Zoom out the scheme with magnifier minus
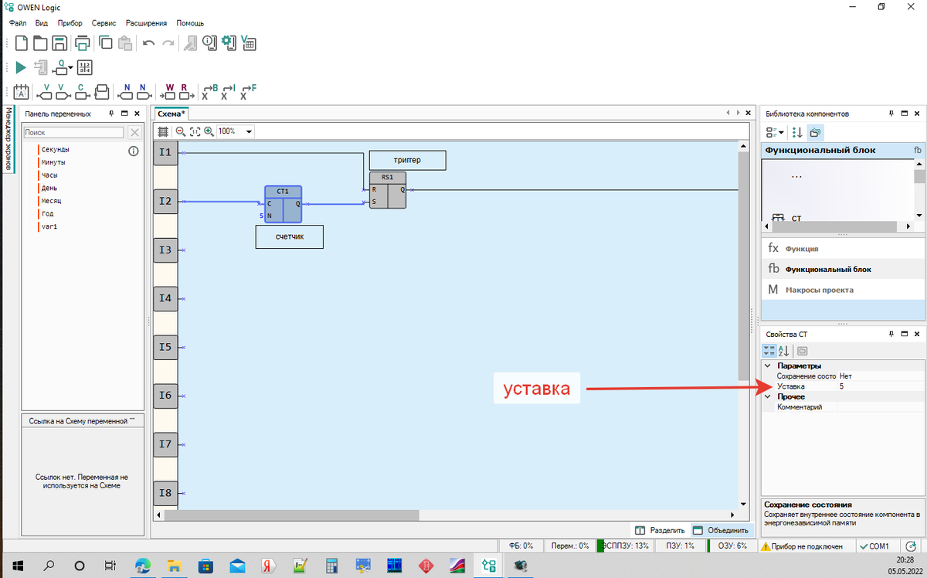The height and width of the screenshot is (578, 927). 180,131
